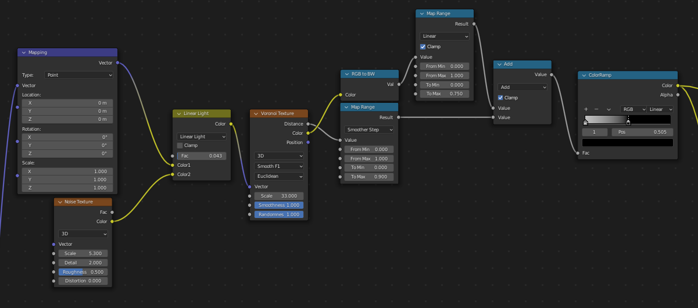Open the ColorRamp tools chevron menu
The height and width of the screenshot is (308, 698).
(608, 109)
